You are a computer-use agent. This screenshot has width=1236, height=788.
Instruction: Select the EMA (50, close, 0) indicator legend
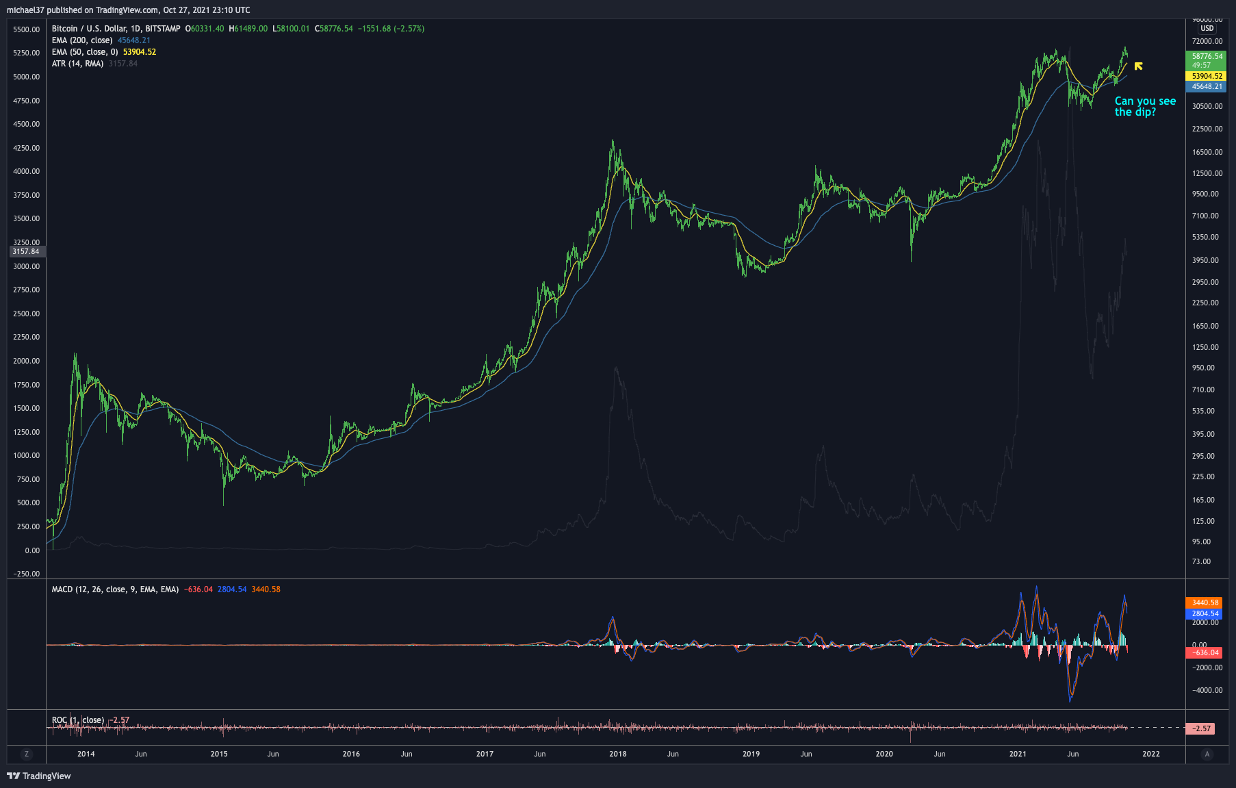85,52
